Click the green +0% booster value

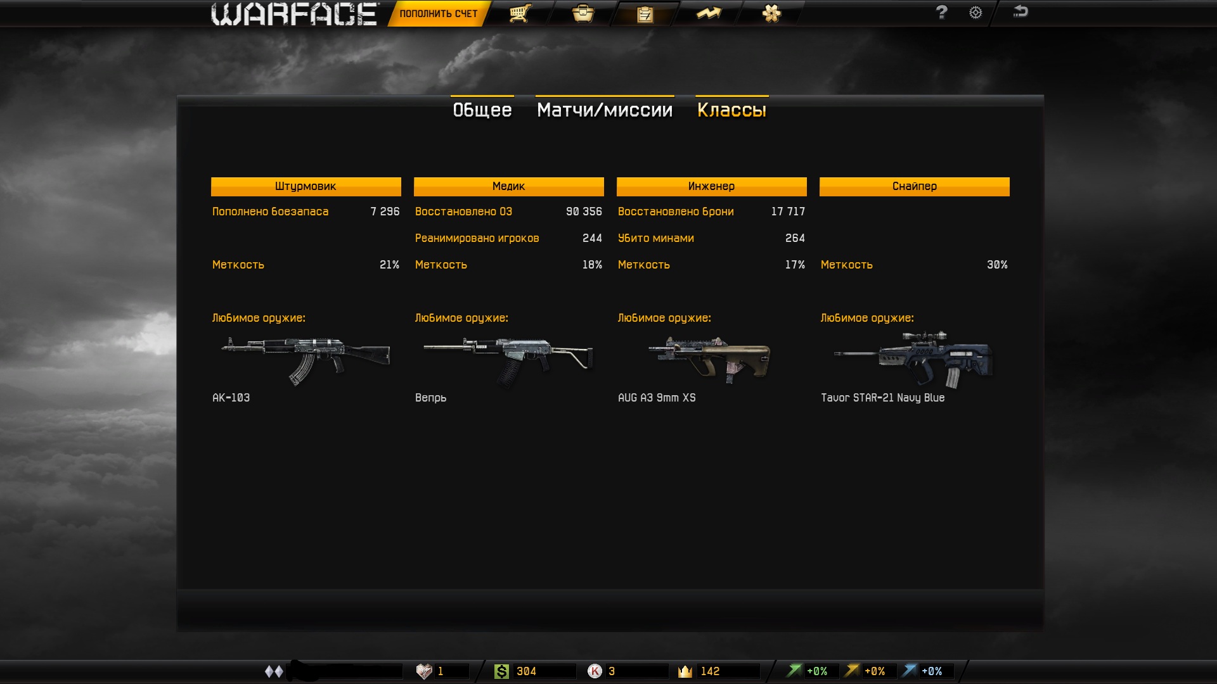click(x=817, y=671)
